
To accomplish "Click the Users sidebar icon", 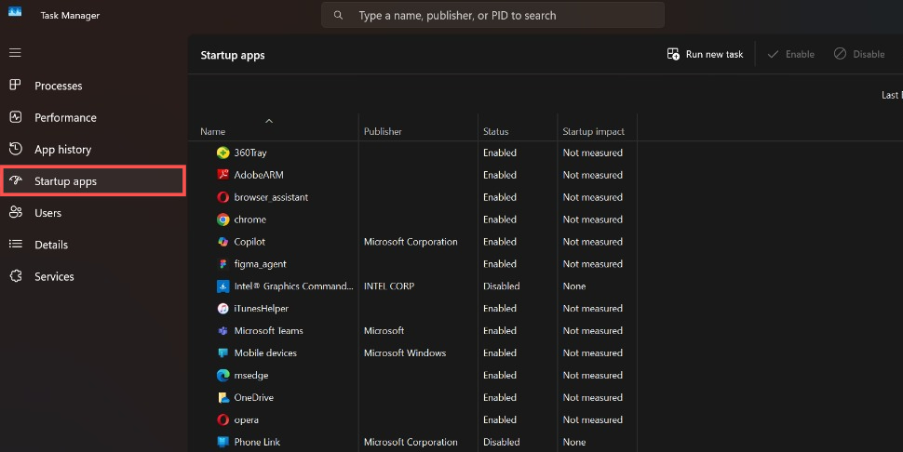I will click(x=16, y=212).
